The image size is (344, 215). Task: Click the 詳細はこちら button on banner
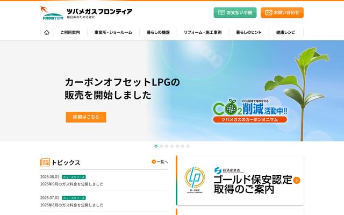pos(86,117)
